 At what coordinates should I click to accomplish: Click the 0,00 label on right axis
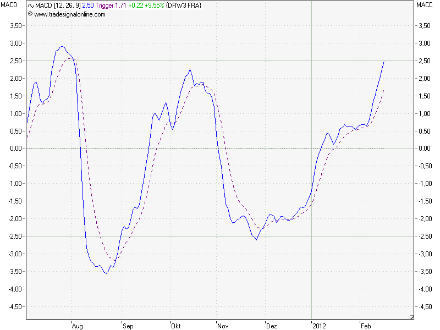coord(424,148)
